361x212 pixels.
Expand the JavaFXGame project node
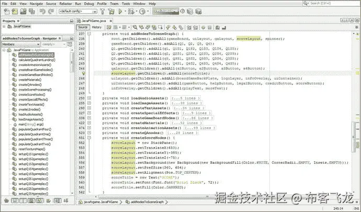4,27
